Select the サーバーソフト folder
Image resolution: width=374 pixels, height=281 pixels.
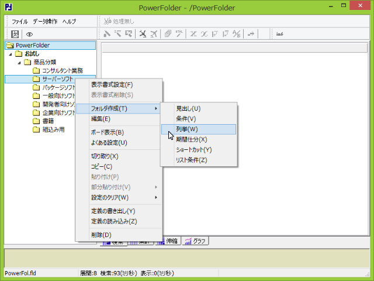[x=57, y=79]
